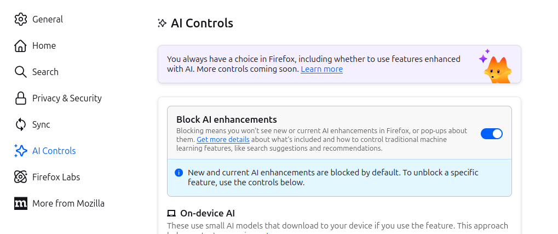Select the Privacy & Security text label
Screen dimensions: 558x234
tap(67, 98)
